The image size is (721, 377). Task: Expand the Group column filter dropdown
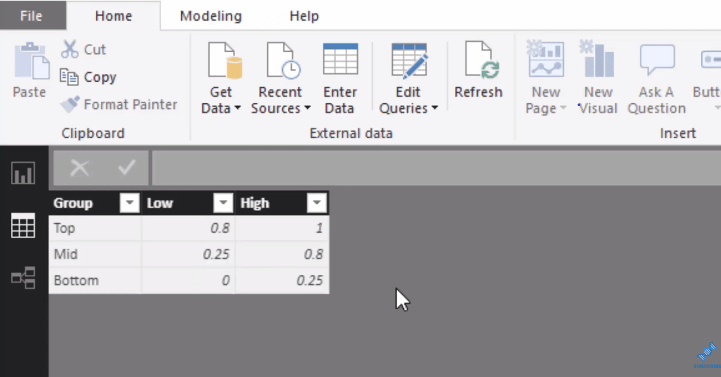tap(130, 204)
